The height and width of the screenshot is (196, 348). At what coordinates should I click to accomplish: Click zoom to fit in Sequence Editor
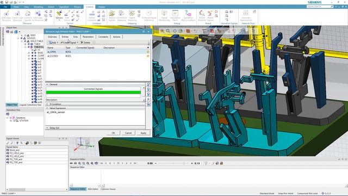coord(88,163)
